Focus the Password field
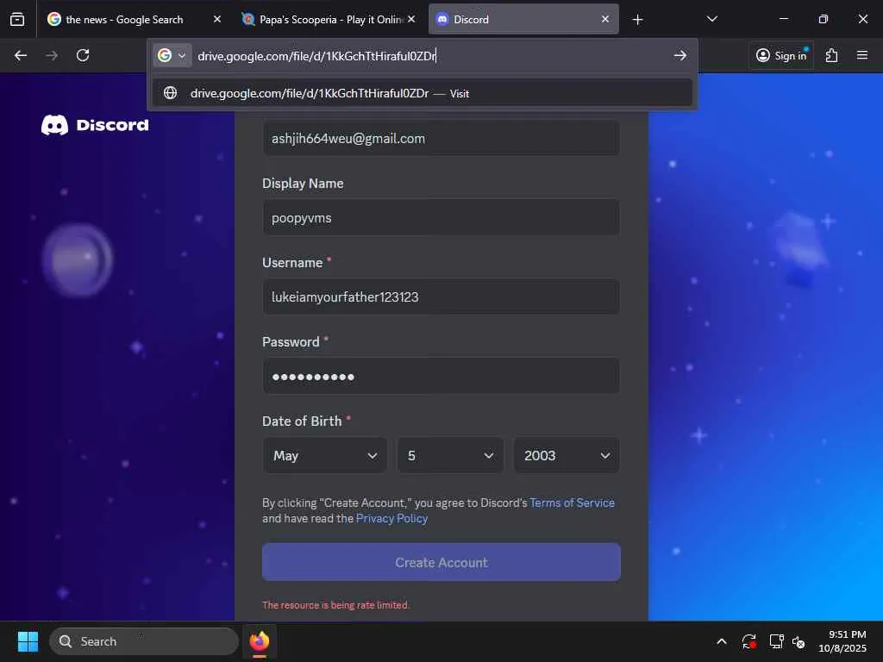The width and height of the screenshot is (883, 662). click(441, 376)
